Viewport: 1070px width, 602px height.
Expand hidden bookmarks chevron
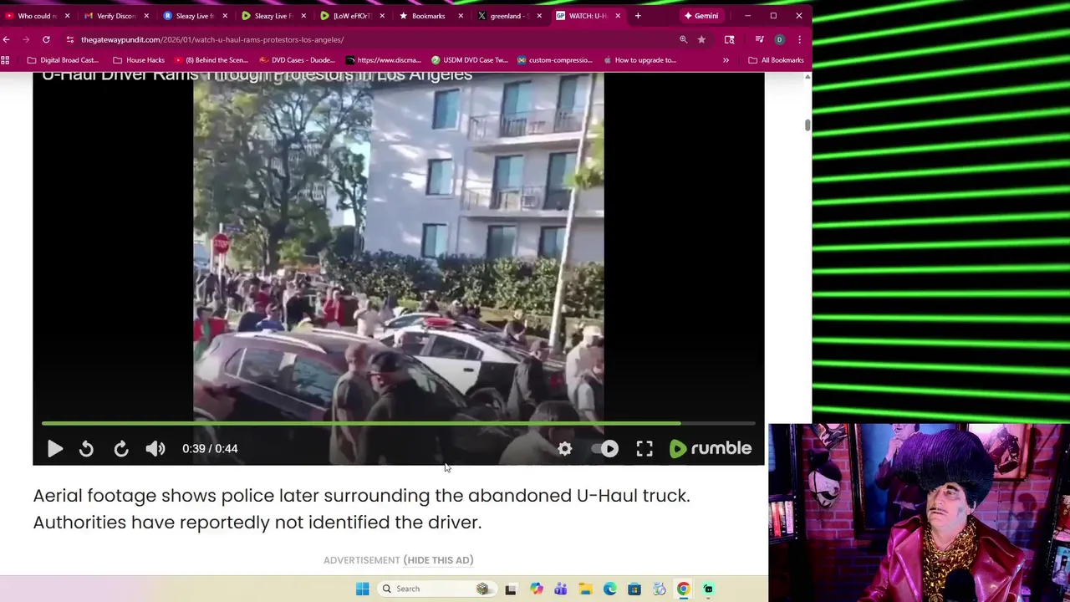(726, 60)
